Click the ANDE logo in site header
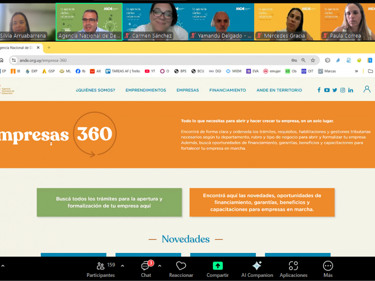 pyautogui.click(x=7, y=90)
